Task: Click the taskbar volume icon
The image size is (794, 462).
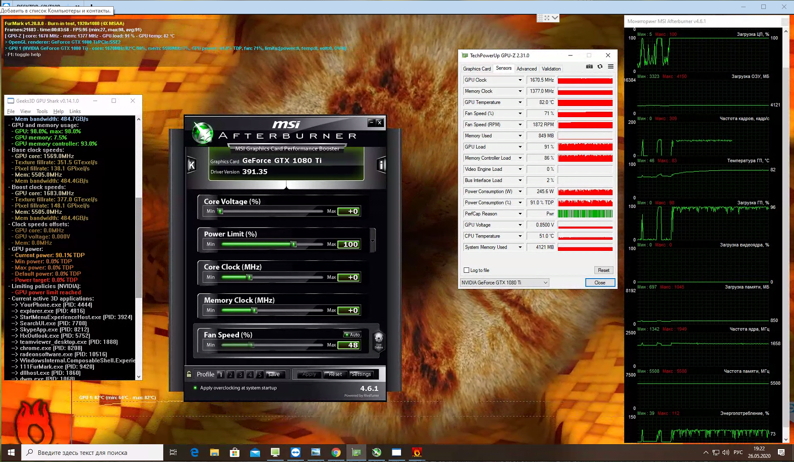Action: pyautogui.click(x=726, y=453)
